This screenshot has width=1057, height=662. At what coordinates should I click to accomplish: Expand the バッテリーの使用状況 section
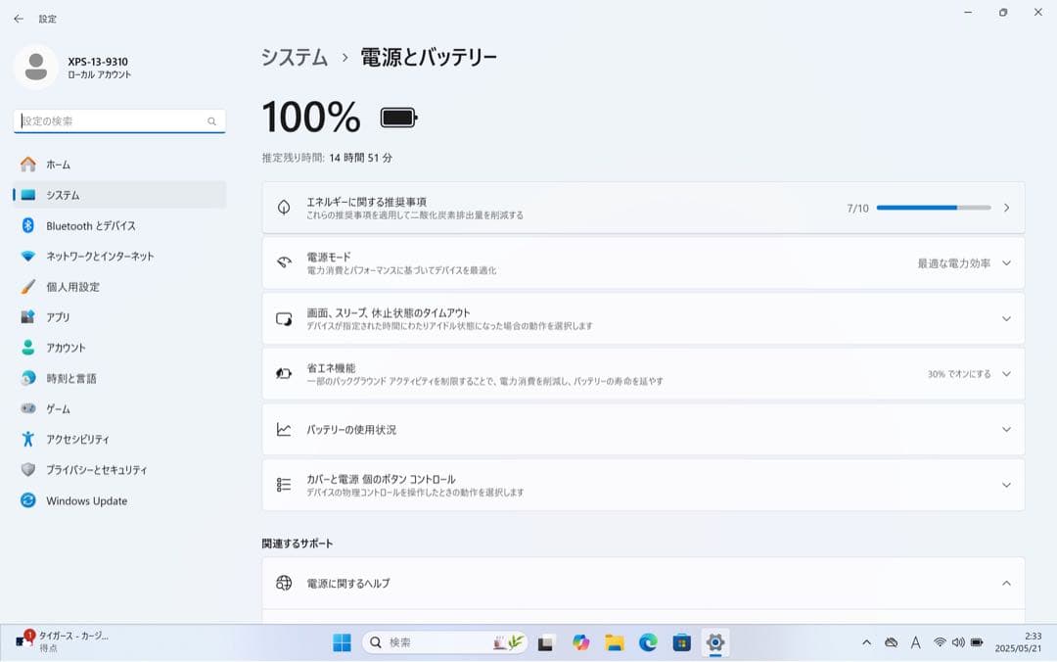click(x=1007, y=429)
